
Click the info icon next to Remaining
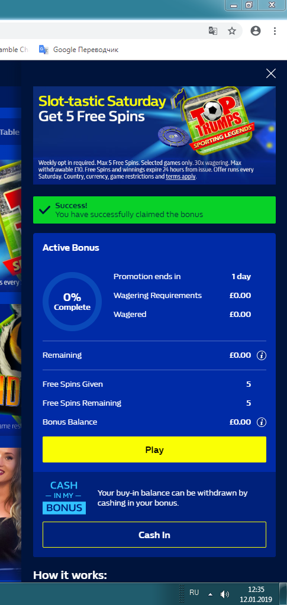pos(262,355)
